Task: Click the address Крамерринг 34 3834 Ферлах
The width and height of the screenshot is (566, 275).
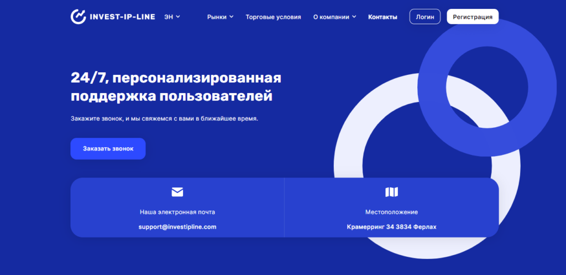Action: (x=392, y=227)
